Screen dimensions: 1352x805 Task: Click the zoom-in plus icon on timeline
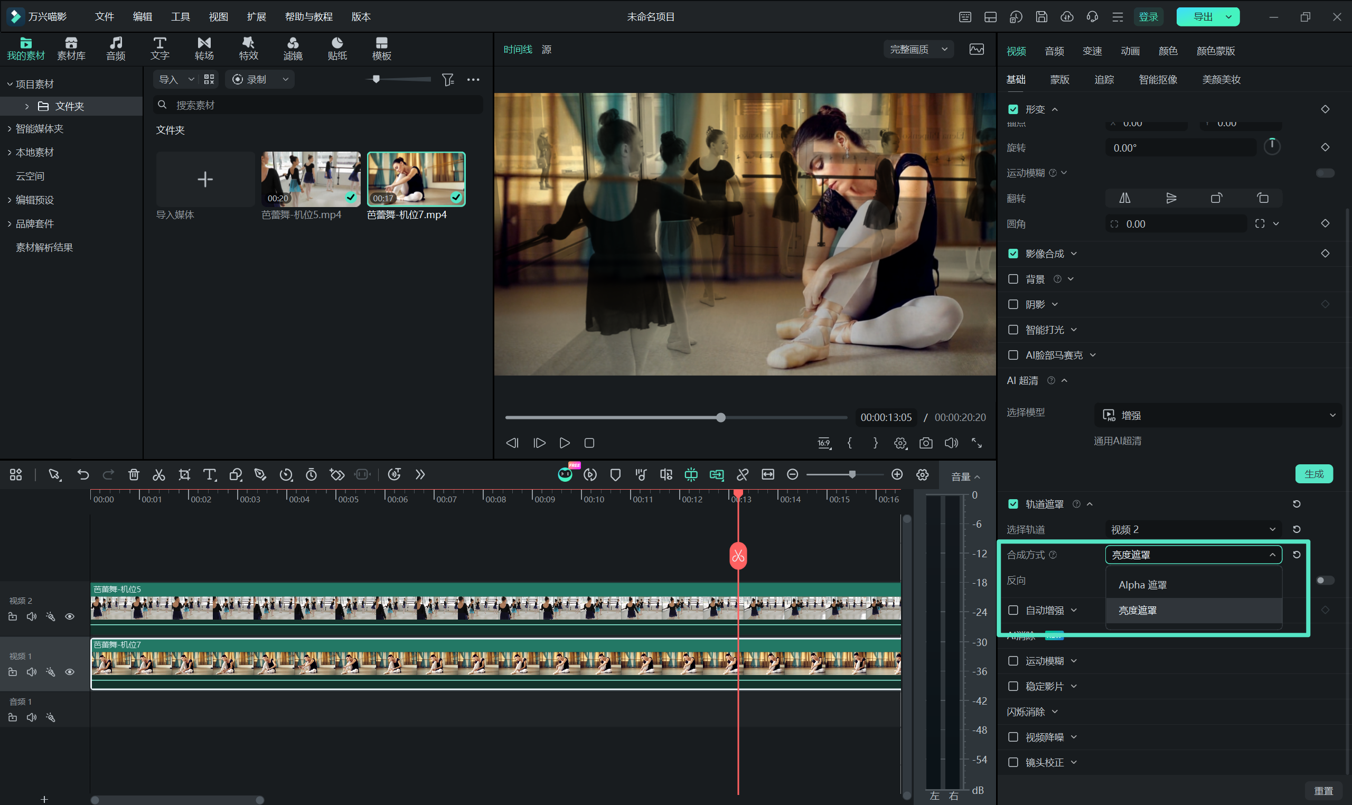coord(897,475)
